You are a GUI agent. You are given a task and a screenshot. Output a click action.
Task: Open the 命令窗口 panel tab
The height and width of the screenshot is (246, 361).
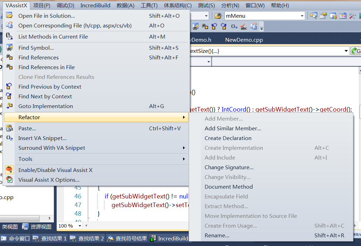pos(16,238)
